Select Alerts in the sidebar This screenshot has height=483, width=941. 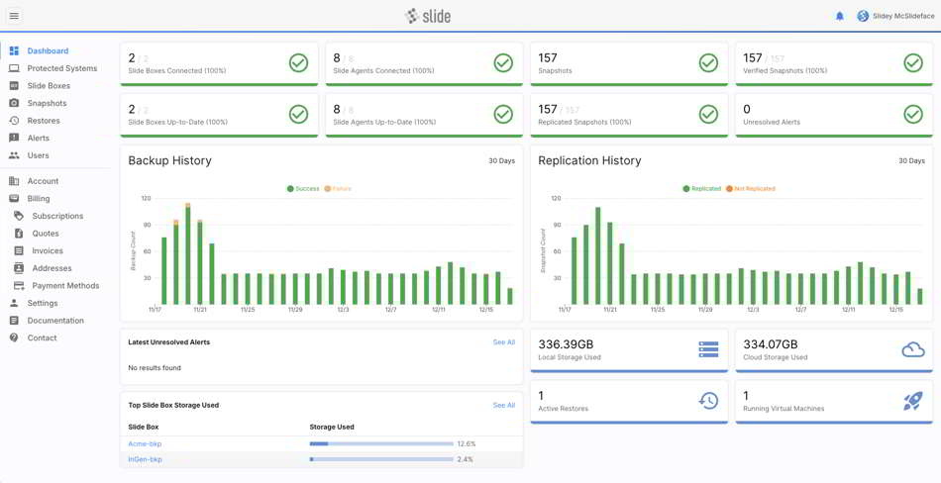(x=39, y=138)
